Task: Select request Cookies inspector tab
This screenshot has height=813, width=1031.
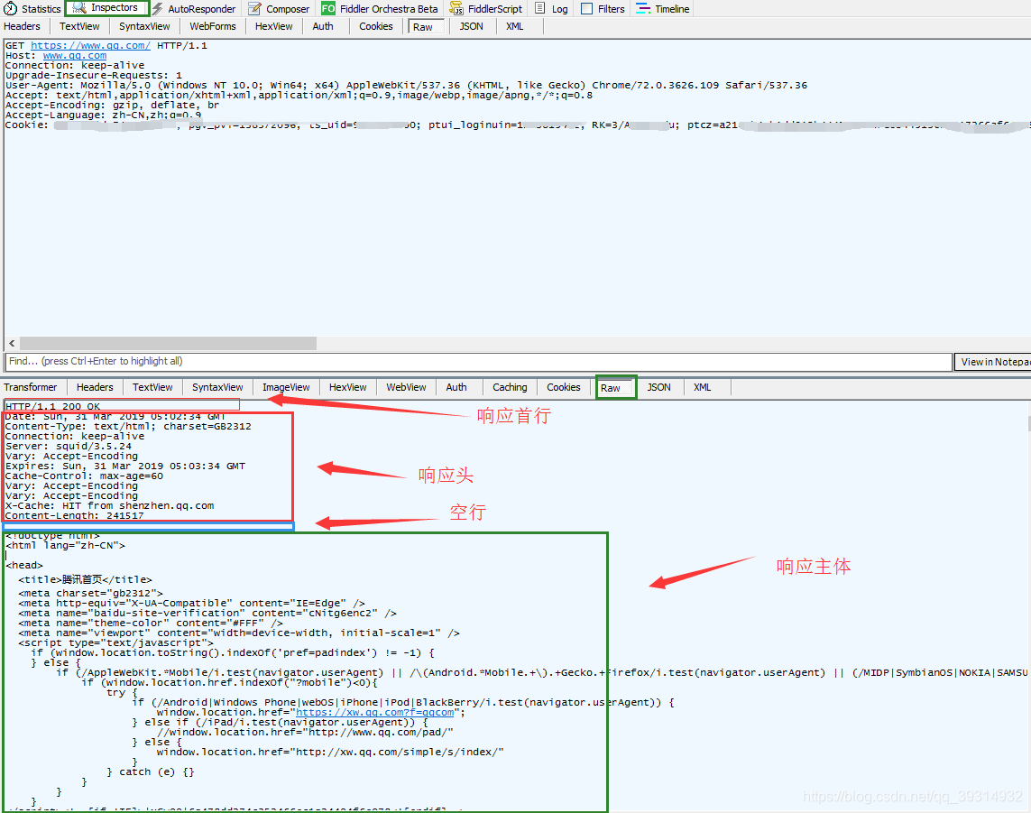Action: point(375,26)
